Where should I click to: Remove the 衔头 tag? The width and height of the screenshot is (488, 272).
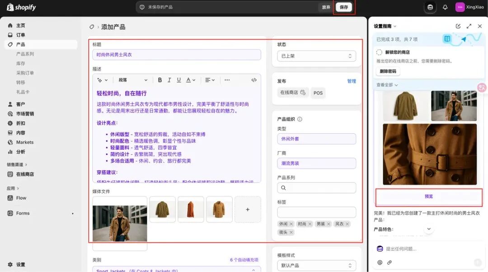[291, 232]
